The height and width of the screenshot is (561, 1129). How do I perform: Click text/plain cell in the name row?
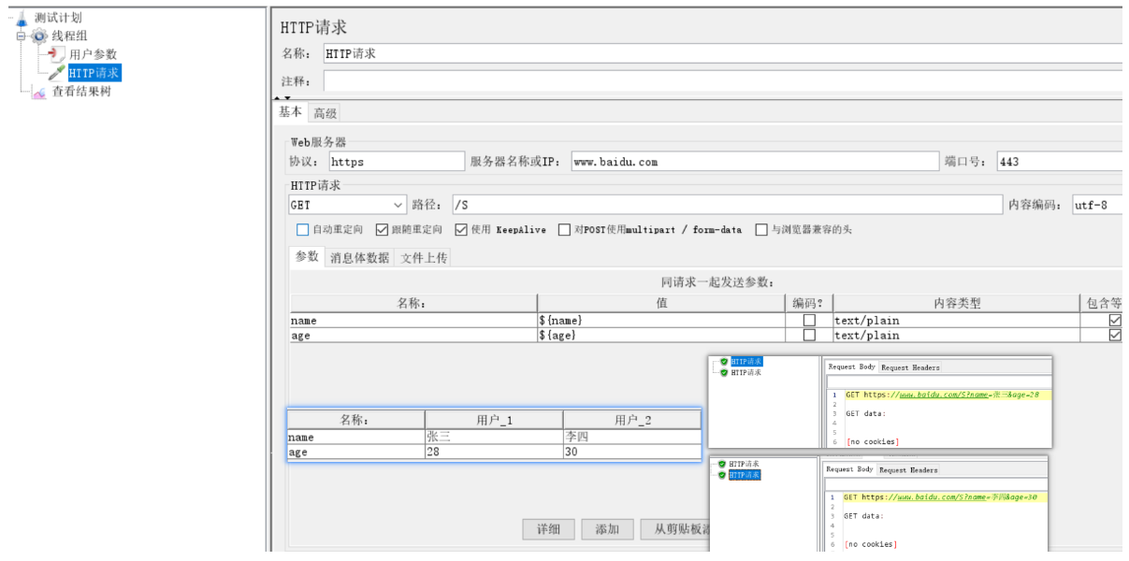(x=956, y=320)
